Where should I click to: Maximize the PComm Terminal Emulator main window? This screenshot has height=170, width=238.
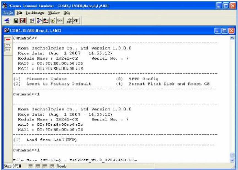coord(226,6)
